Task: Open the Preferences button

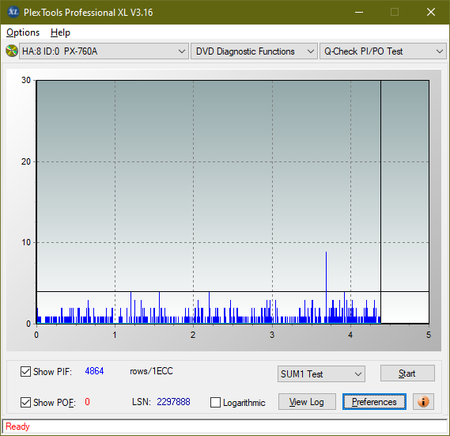Action: point(374,401)
